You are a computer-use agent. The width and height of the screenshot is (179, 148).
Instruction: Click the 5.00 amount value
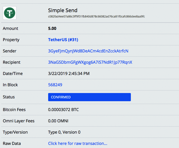[x=52, y=28]
